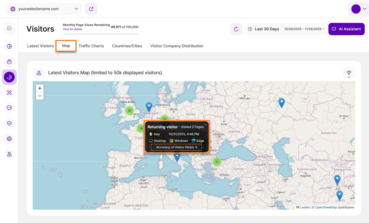Click Accuracy of Visitor Pin(s) link
Screen dimensions: 369x223
(x=177, y=147)
